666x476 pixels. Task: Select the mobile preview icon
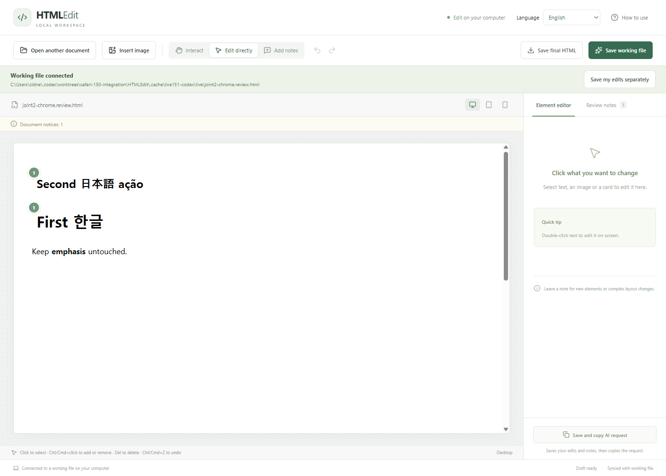pos(505,105)
